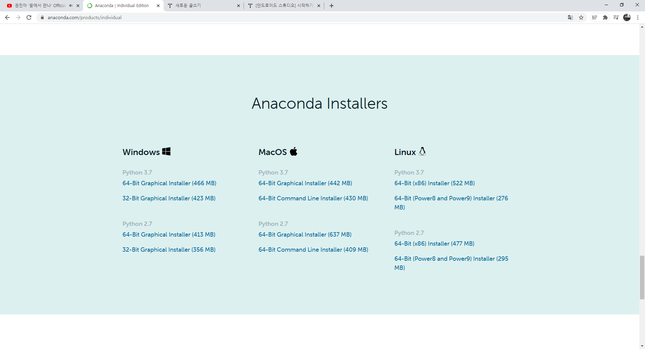Click the vertical scrollbar thumb
The image size is (645, 349).
point(642,277)
